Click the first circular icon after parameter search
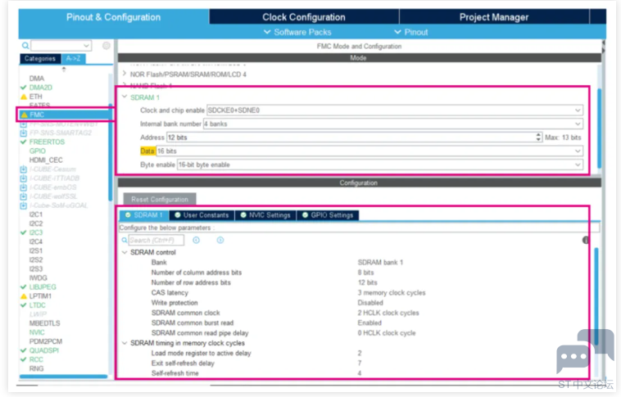This screenshot has width=621, height=397. [x=196, y=240]
